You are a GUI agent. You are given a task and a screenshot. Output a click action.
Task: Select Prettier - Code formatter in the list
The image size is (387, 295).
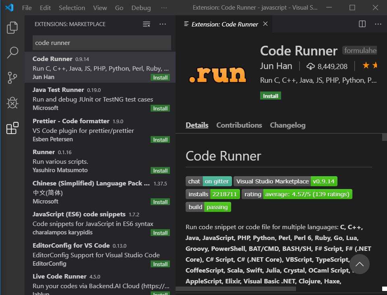click(x=100, y=130)
